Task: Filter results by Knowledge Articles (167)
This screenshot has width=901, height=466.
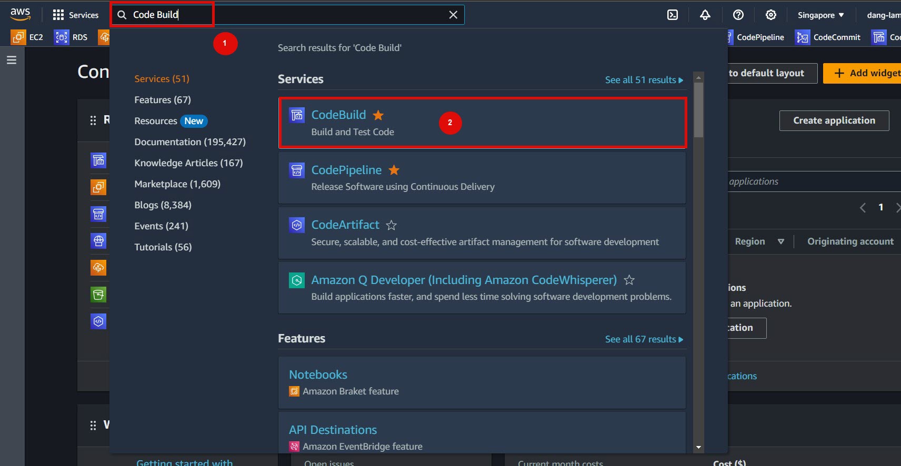Action: (188, 163)
